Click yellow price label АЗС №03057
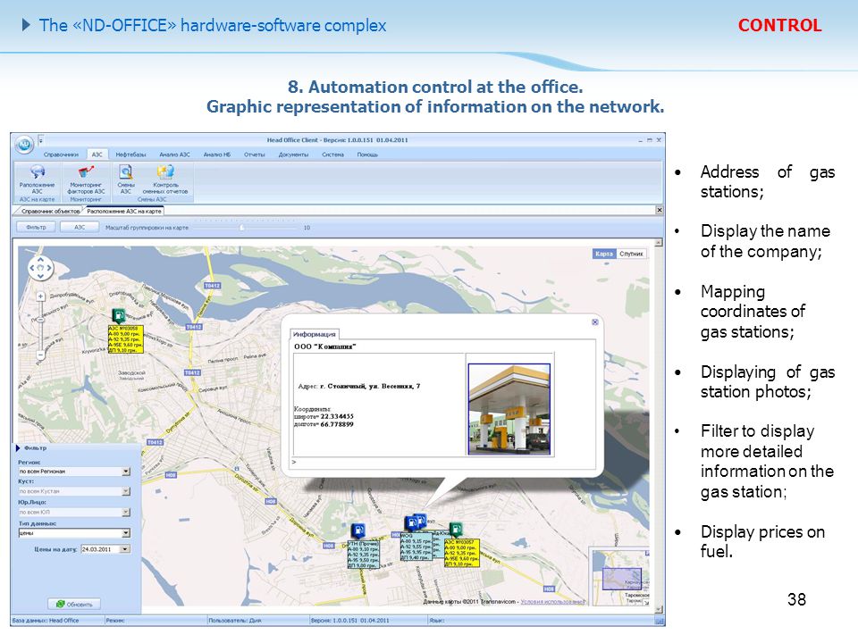 click(x=461, y=553)
